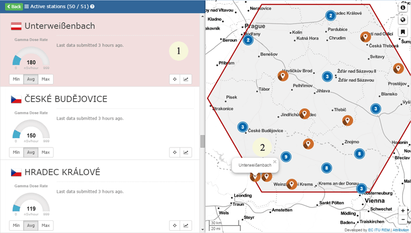The image size is (411, 233).
Task: Click the Unterweißenbach gamma dose gauge showing 180
Action: 31,56
